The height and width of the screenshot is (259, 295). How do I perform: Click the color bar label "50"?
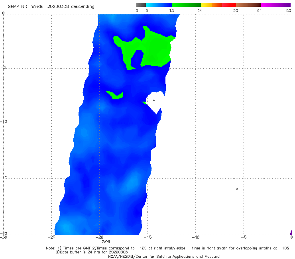tap(236, 10)
